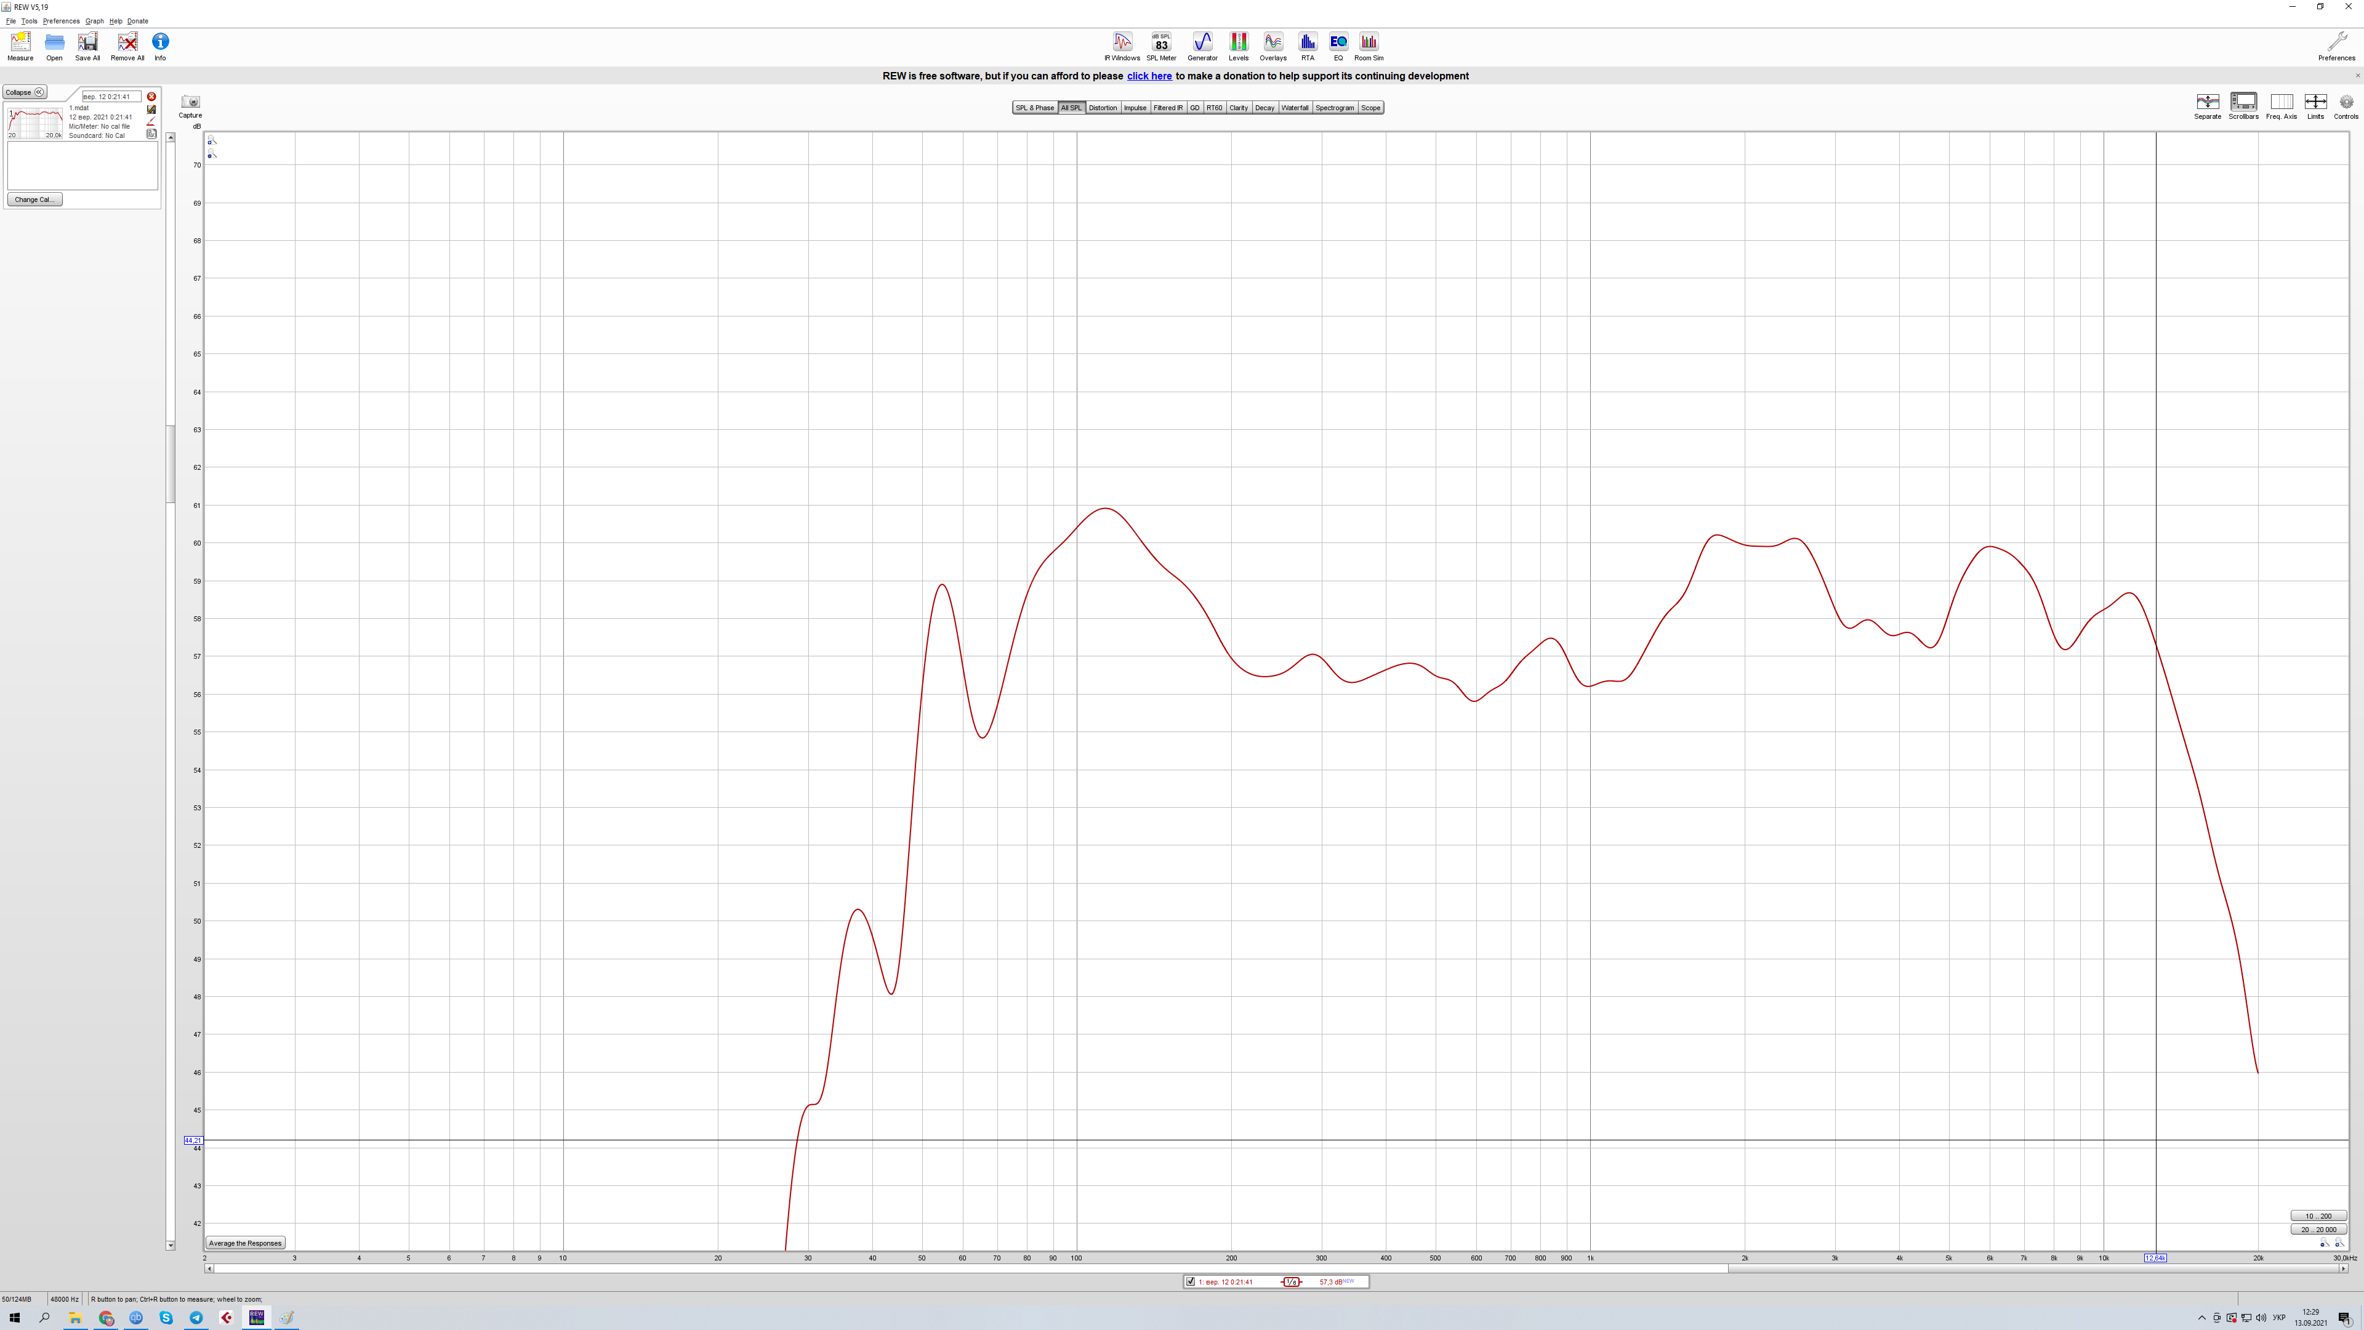Image resolution: width=2364 pixels, height=1330 pixels.
Task: Switch to Waterfall tab
Action: click(1295, 107)
